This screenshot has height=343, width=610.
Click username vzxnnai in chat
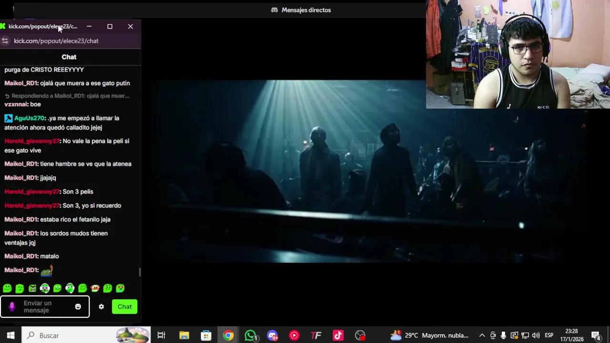pos(16,104)
